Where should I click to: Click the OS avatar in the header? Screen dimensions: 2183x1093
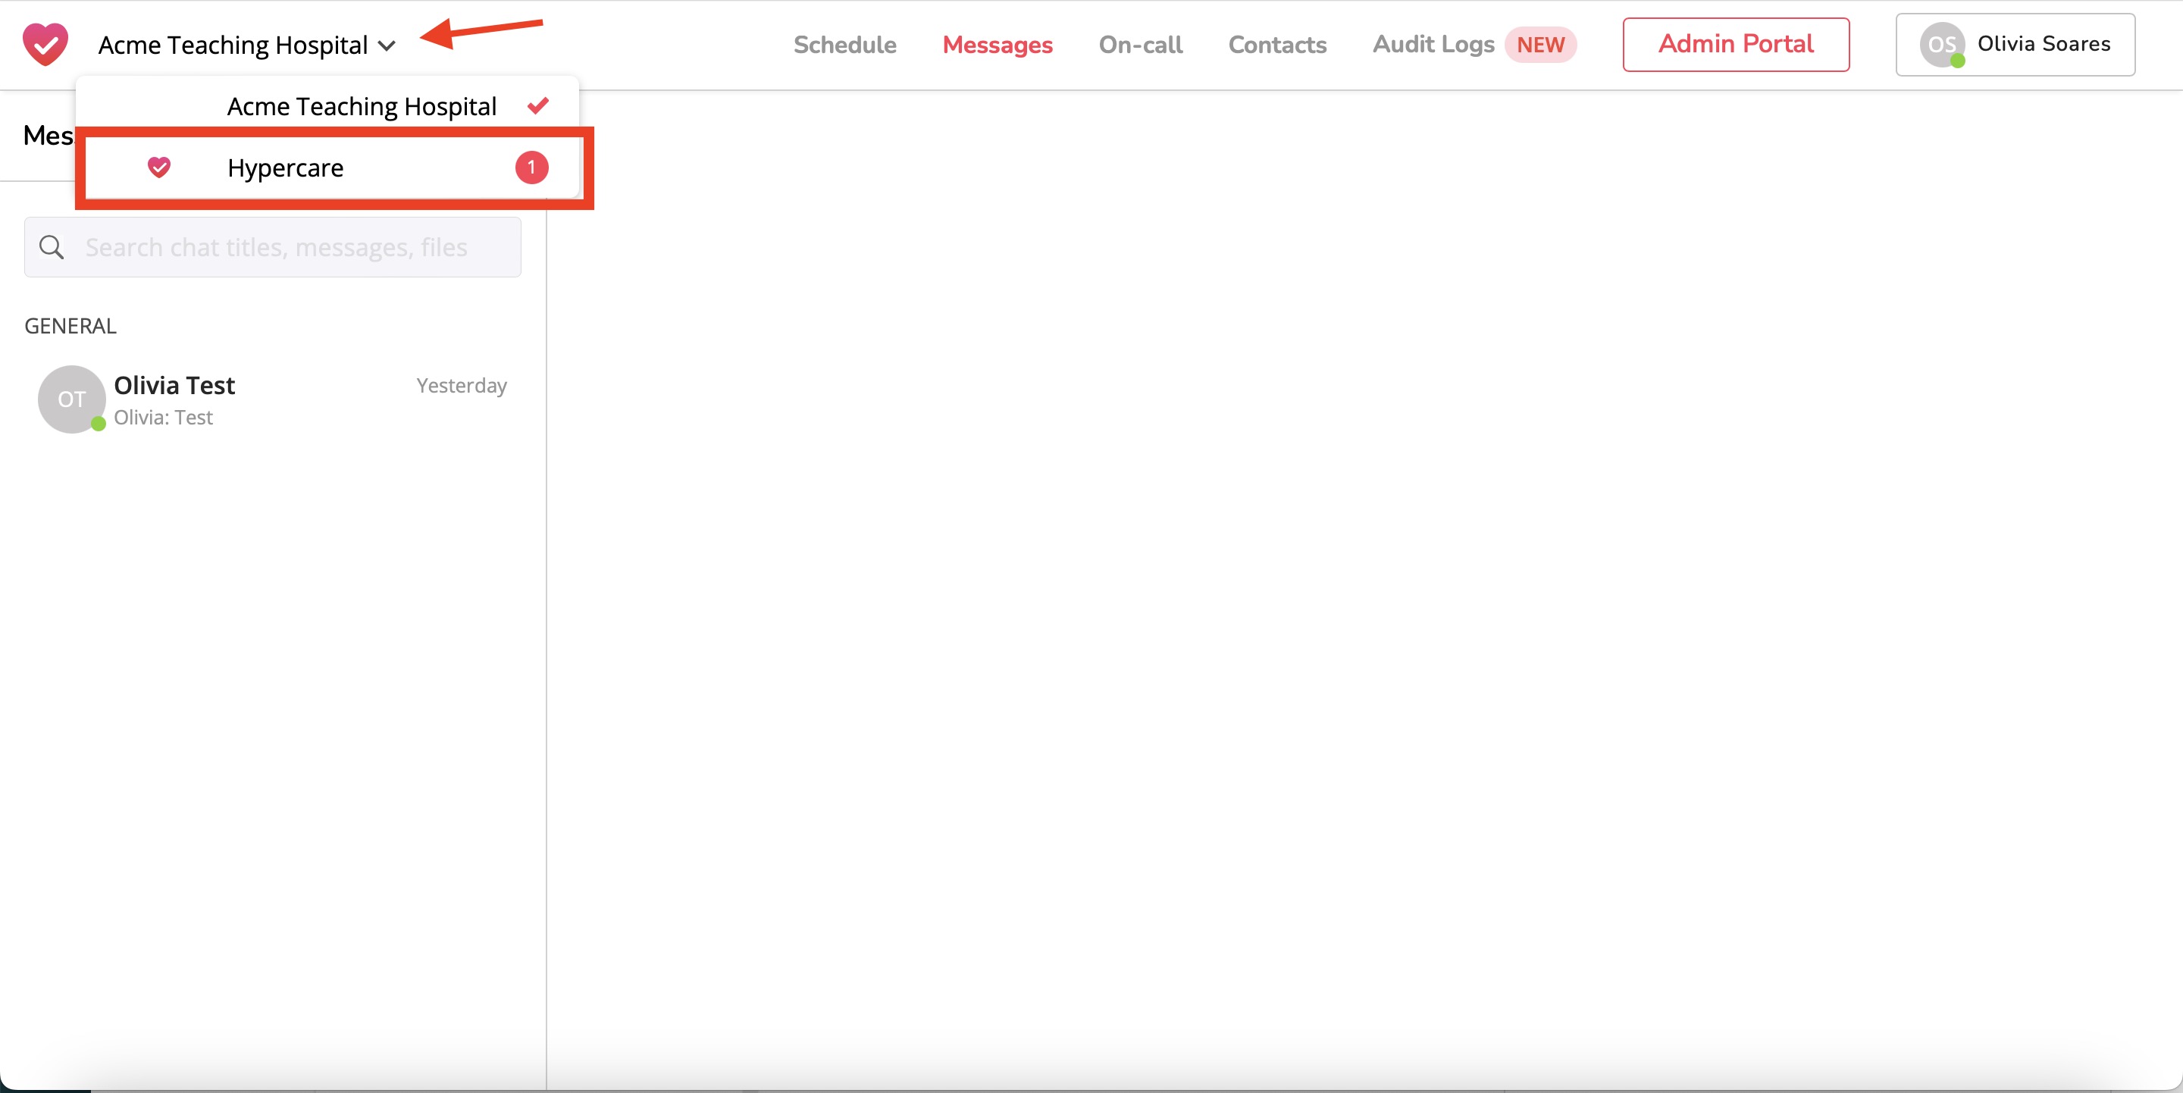(x=1941, y=45)
